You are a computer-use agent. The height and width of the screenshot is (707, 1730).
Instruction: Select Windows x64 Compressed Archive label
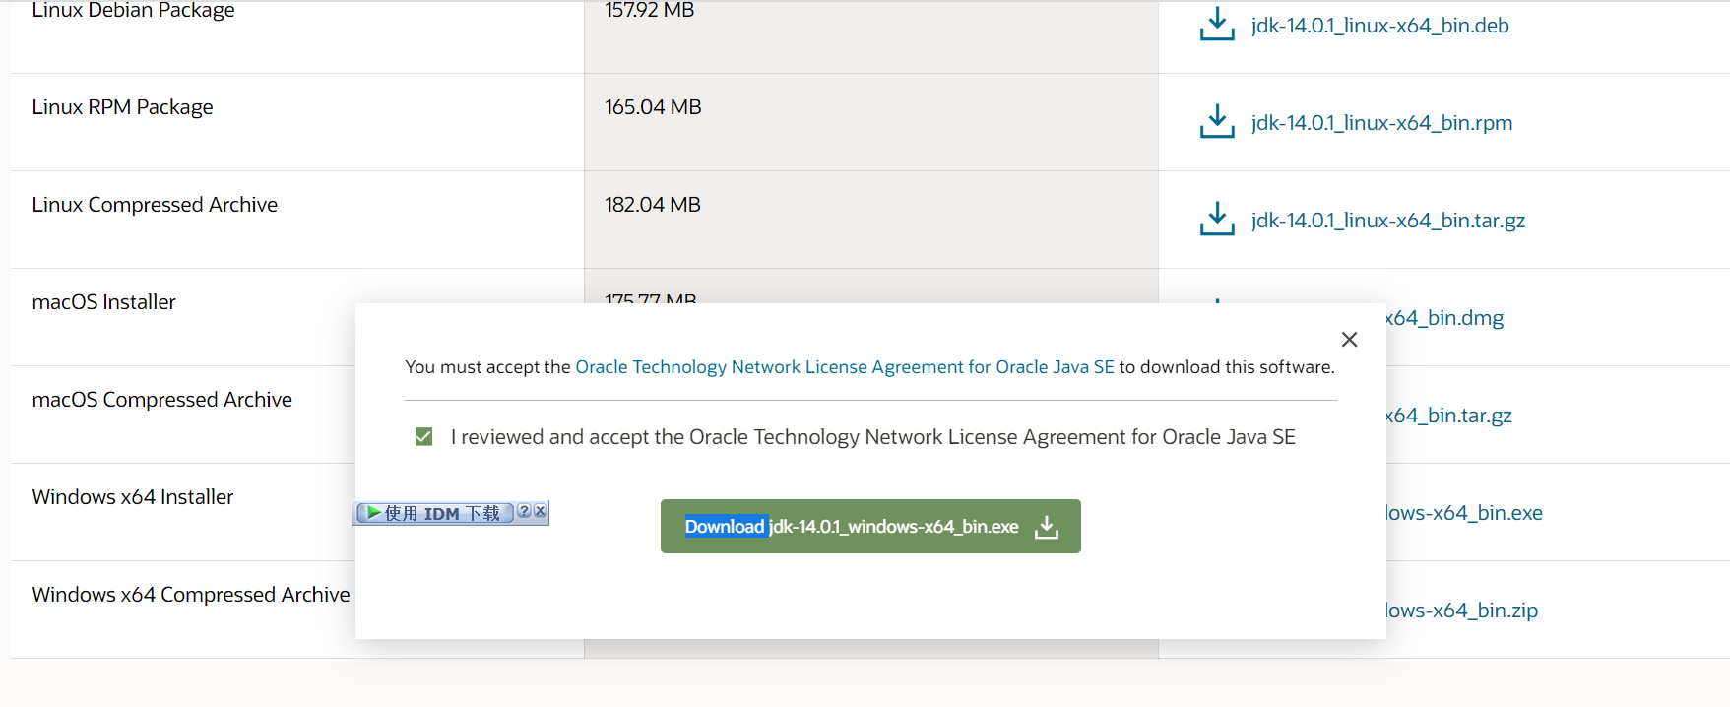[191, 595]
